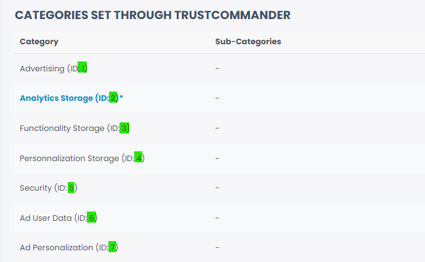Select the Security category entry
Image resolution: width=425 pixels, height=262 pixels.
(36, 188)
